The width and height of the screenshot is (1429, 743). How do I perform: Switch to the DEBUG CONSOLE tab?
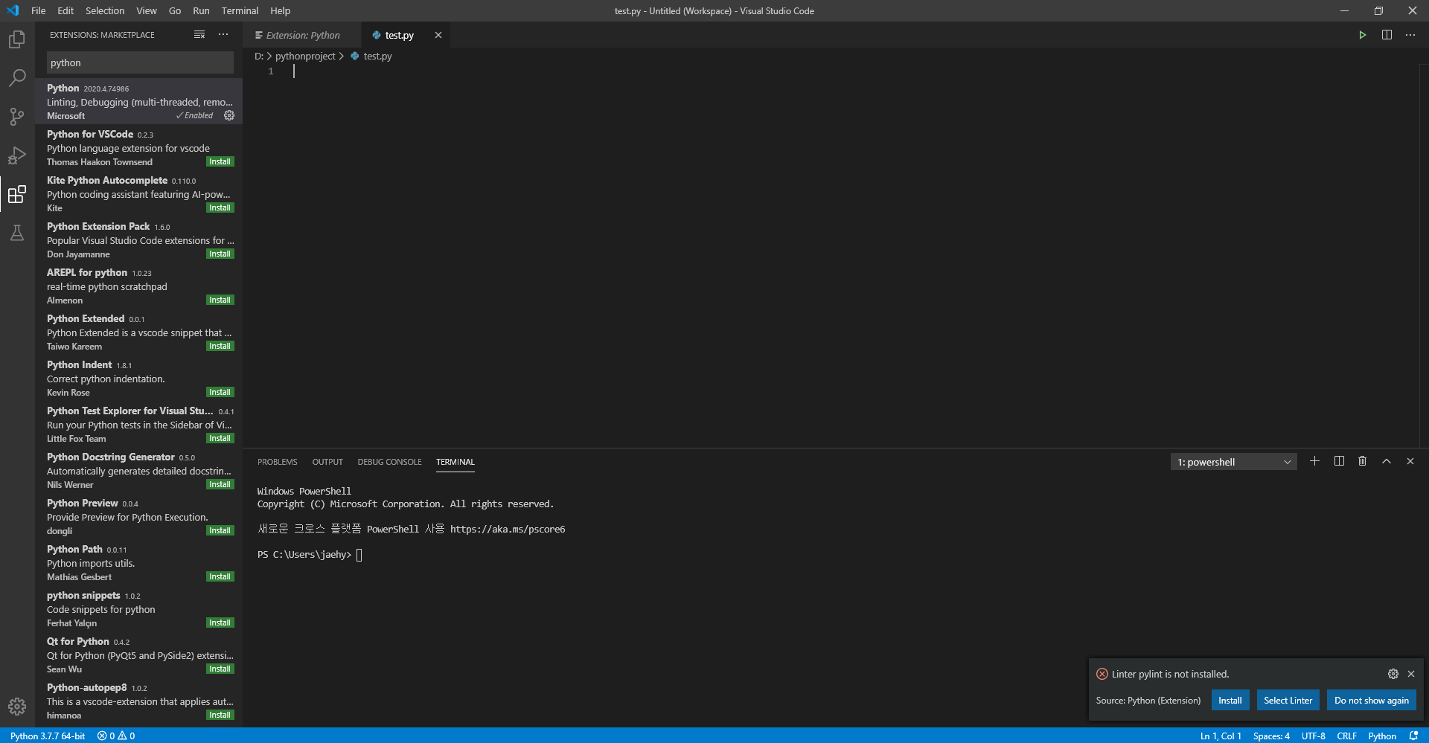(x=389, y=462)
